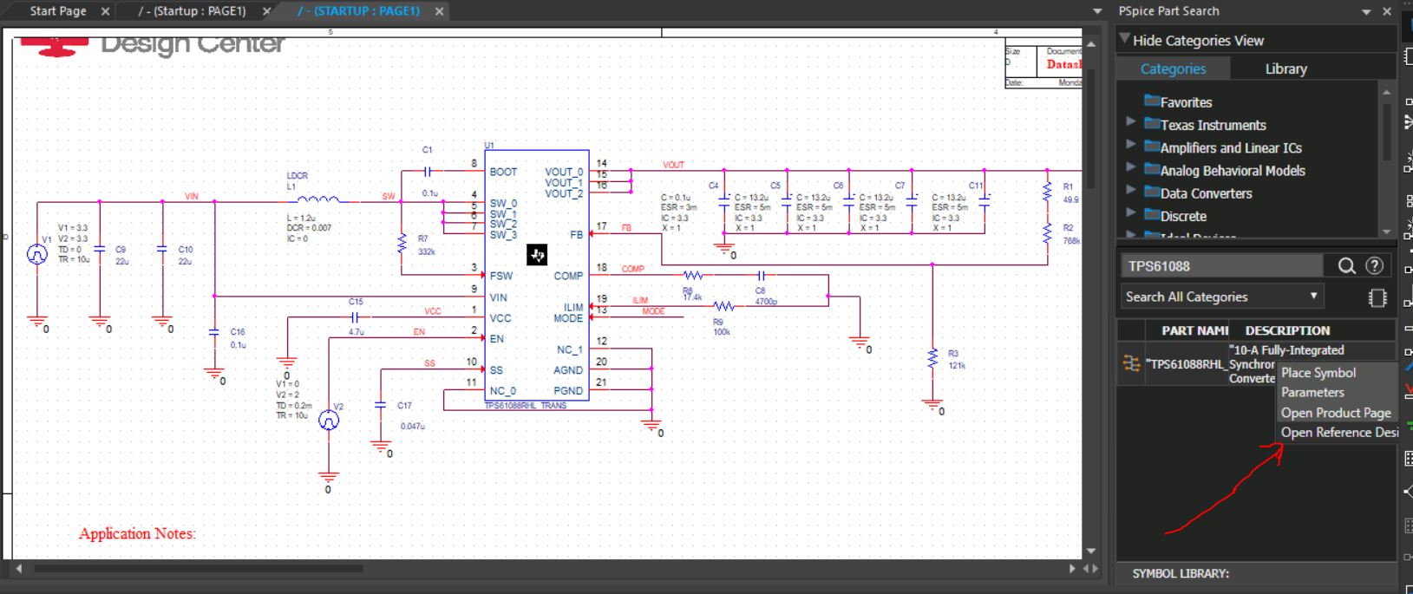The height and width of the screenshot is (594, 1413).
Task: Select the R3 resistor symbol
Action: [x=932, y=358]
